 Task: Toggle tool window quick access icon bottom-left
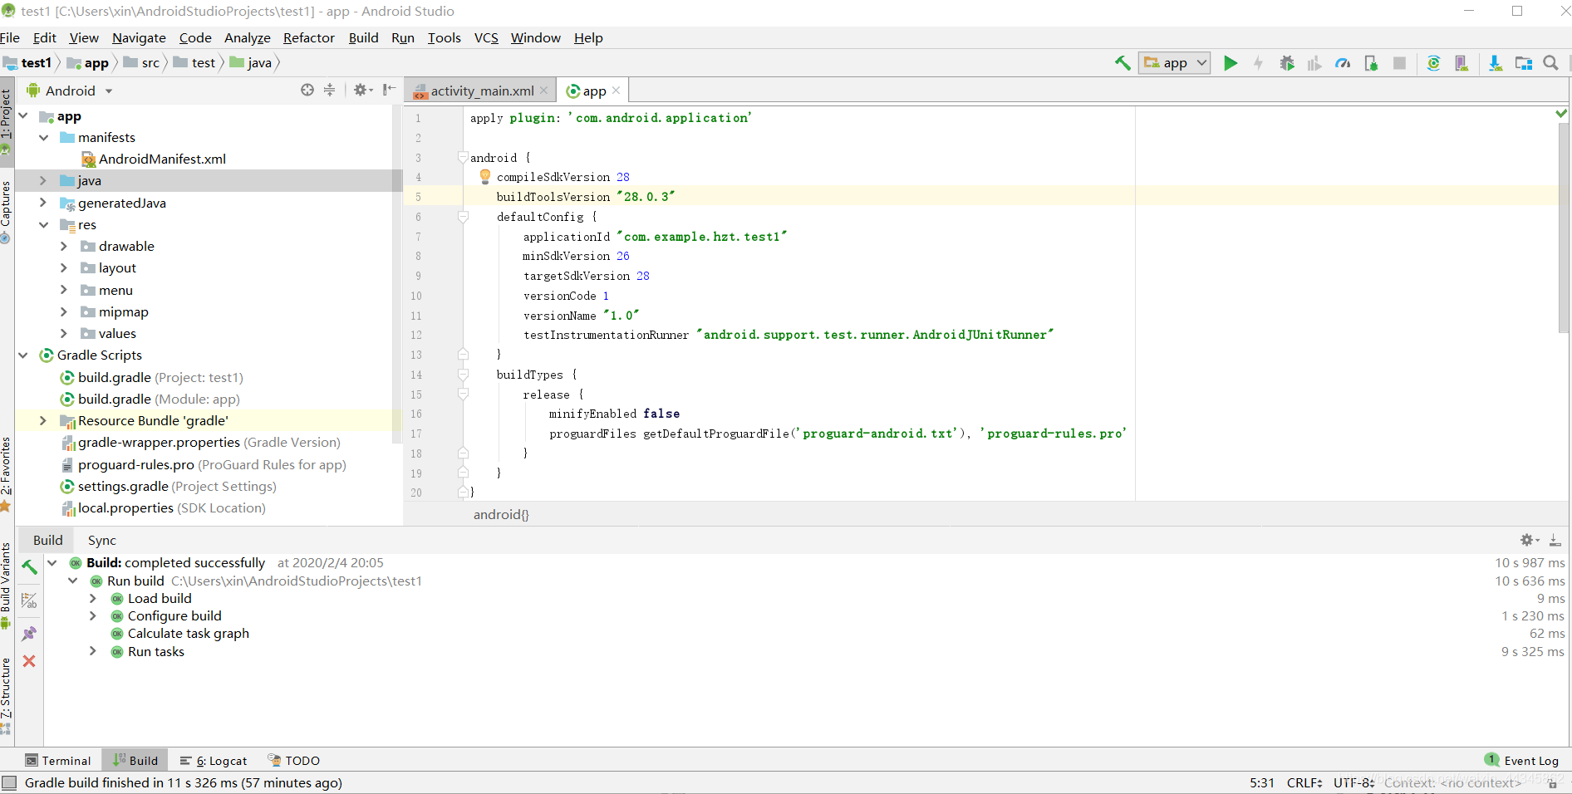point(9,782)
